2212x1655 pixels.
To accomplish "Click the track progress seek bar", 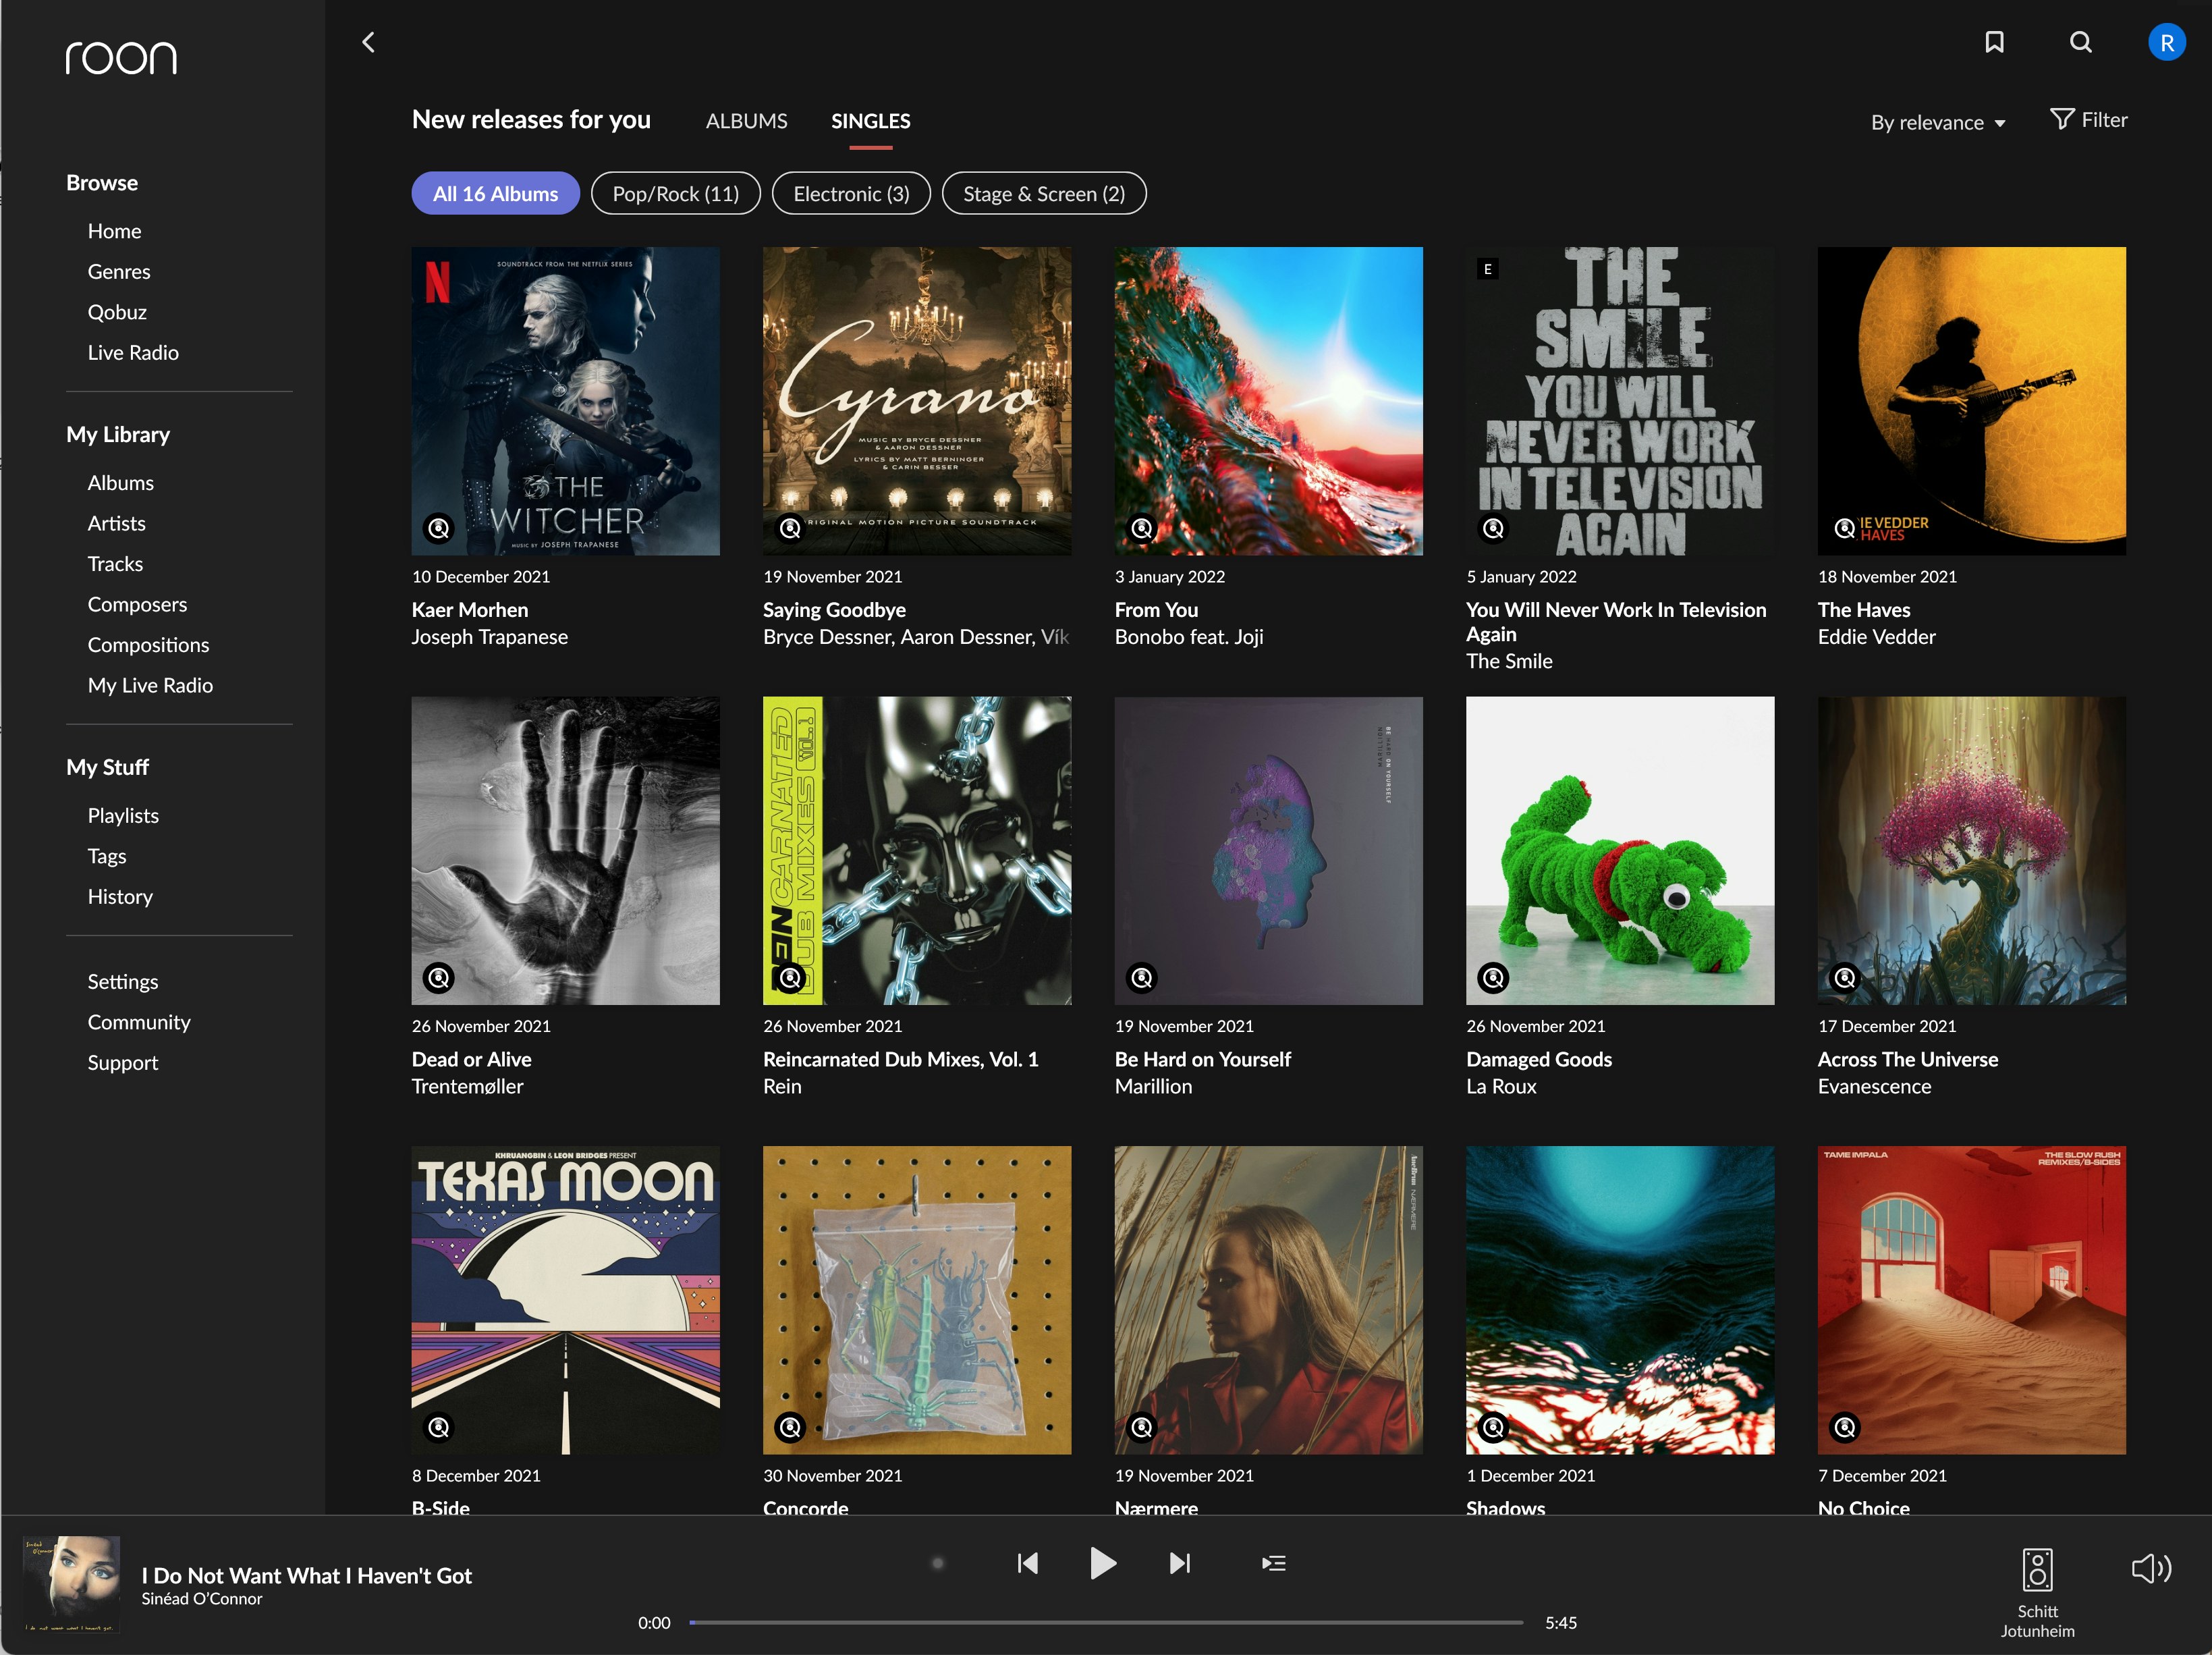I will (x=1105, y=1623).
